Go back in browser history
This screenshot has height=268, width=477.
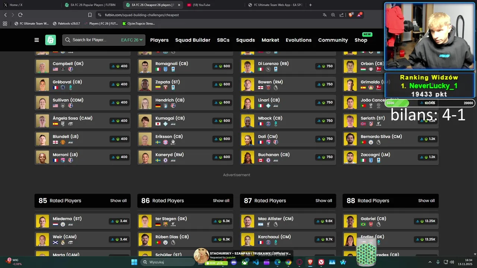(x=5, y=15)
